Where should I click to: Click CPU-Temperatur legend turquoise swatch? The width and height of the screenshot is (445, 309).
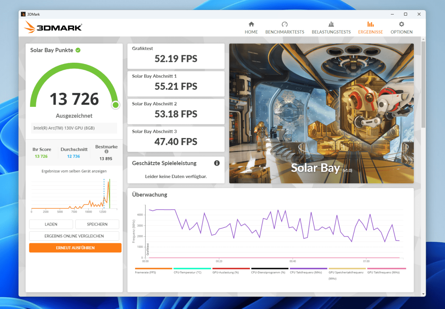pyautogui.click(x=192, y=268)
